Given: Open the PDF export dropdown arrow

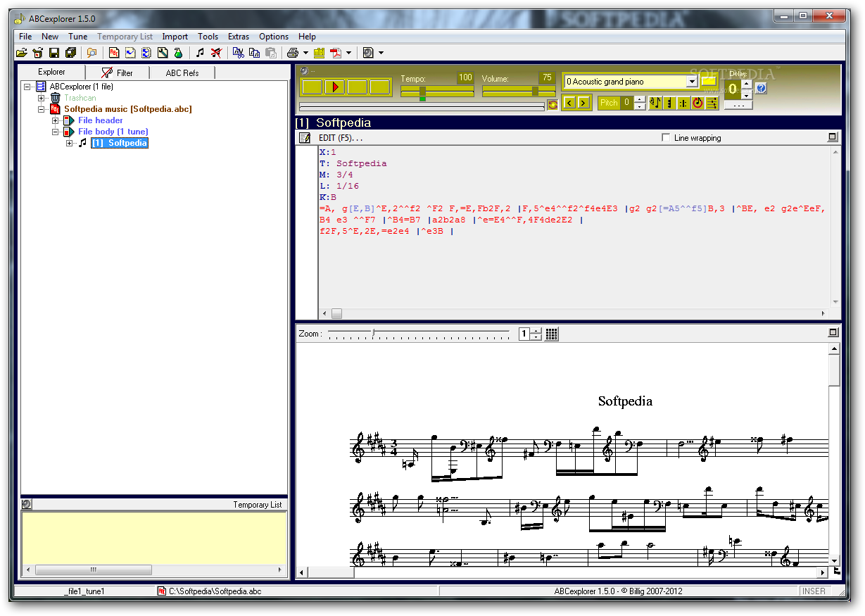Looking at the screenshot, I should point(348,53).
